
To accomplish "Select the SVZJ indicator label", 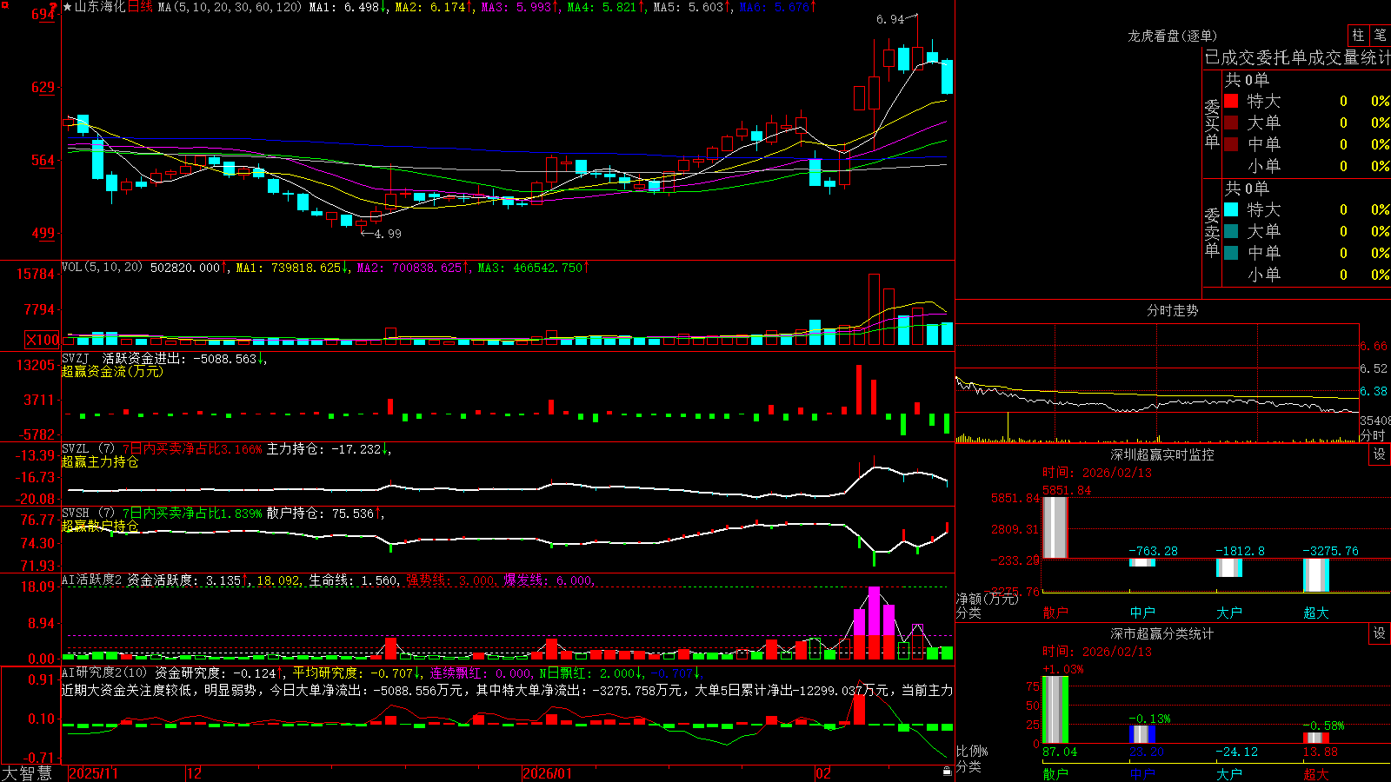I will [x=76, y=359].
